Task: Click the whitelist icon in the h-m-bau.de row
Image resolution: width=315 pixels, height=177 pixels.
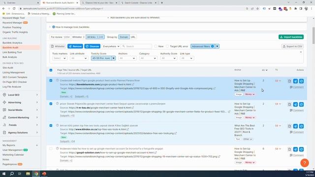Action: pyautogui.click(x=289, y=104)
